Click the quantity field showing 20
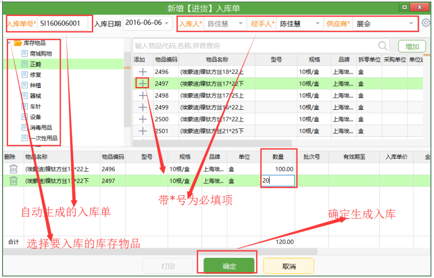This screenshot has width=434, height=278. click(x=278, y=181)
